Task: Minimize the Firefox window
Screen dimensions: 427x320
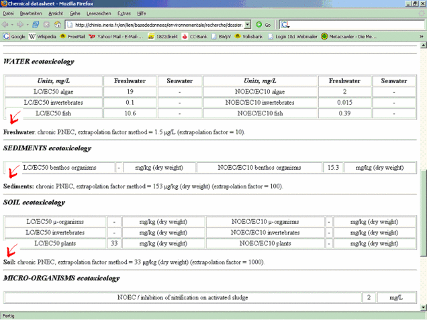Action: click(x=408, y=3)
